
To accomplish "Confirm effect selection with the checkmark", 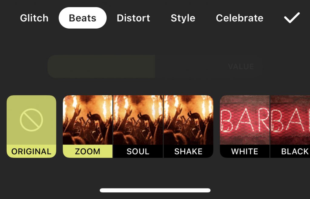I will 292,18.
